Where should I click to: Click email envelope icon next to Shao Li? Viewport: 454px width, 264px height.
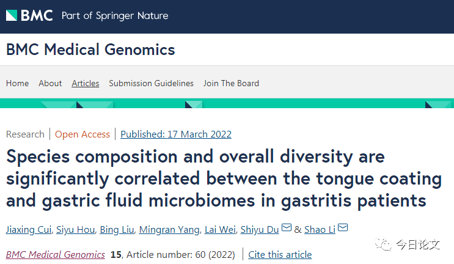coord(343,229)
